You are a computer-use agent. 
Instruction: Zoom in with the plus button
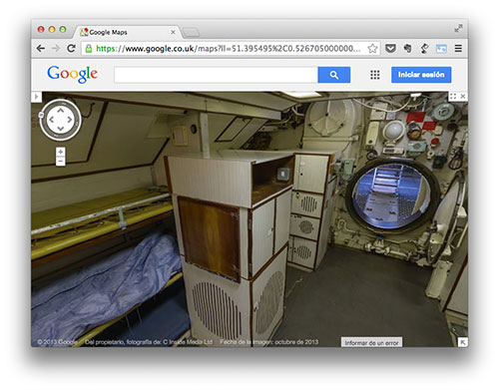point(60,152)
